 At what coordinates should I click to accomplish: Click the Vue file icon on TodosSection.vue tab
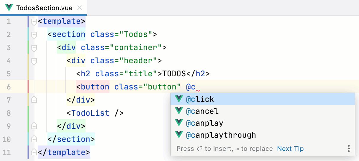click(9, 8)
